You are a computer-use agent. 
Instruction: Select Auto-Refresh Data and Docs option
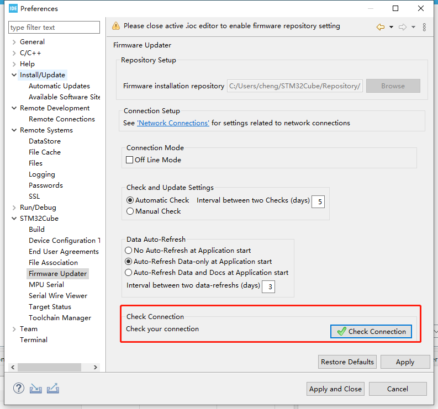128,273
